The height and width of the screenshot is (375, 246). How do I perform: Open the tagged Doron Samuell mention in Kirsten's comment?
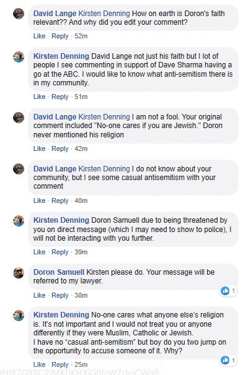point(115,220)
